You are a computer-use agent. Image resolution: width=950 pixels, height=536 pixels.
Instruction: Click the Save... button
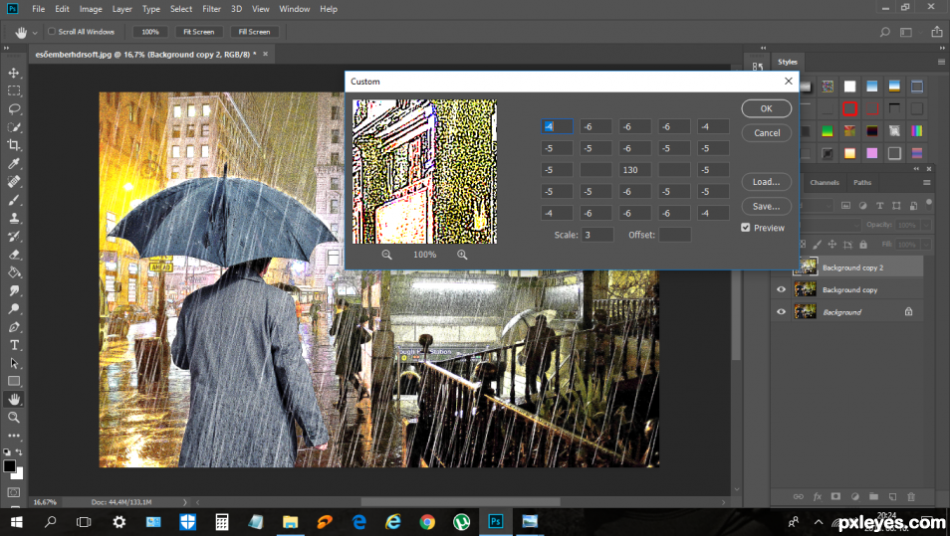(x=767, y=206)
